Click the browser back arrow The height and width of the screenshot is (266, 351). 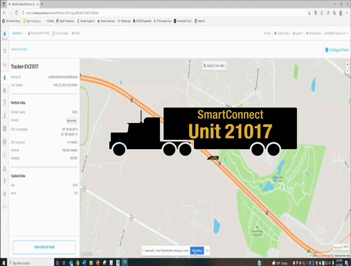click(4, 13)
